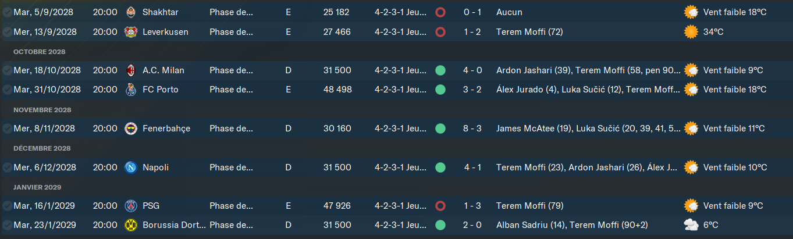Click the green win indicator for the Fenerbahçe match
The height and width of the screenshot is (239, 793).
(x=440, y=129)
